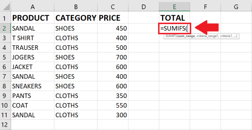
Task: Click the =SUMIFS( formula cell
Action: (174, 28)
